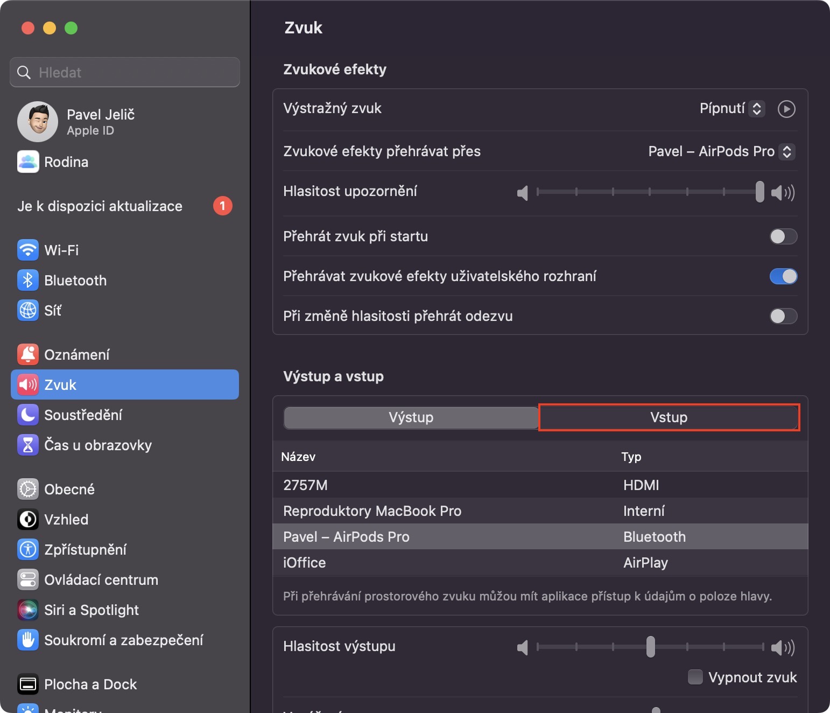
Task: Disable user interface sound effects switch
Action: 783,276
